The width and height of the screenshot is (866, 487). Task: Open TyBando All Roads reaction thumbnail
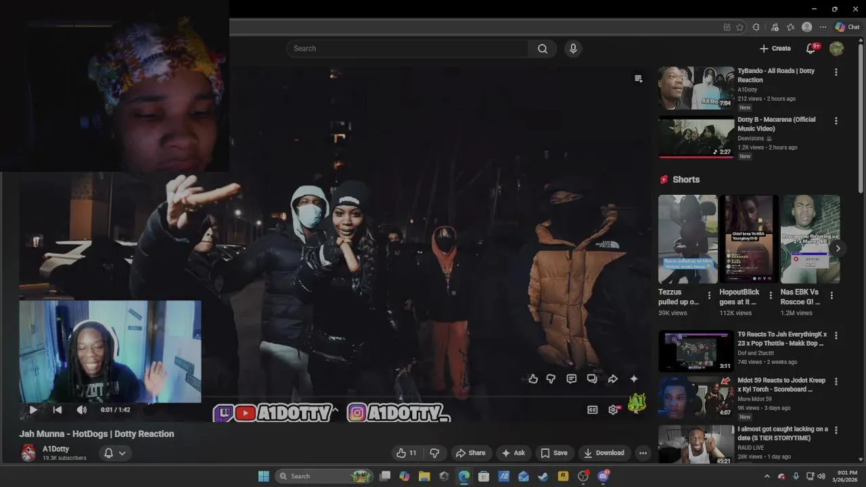[x=696, y=88]
